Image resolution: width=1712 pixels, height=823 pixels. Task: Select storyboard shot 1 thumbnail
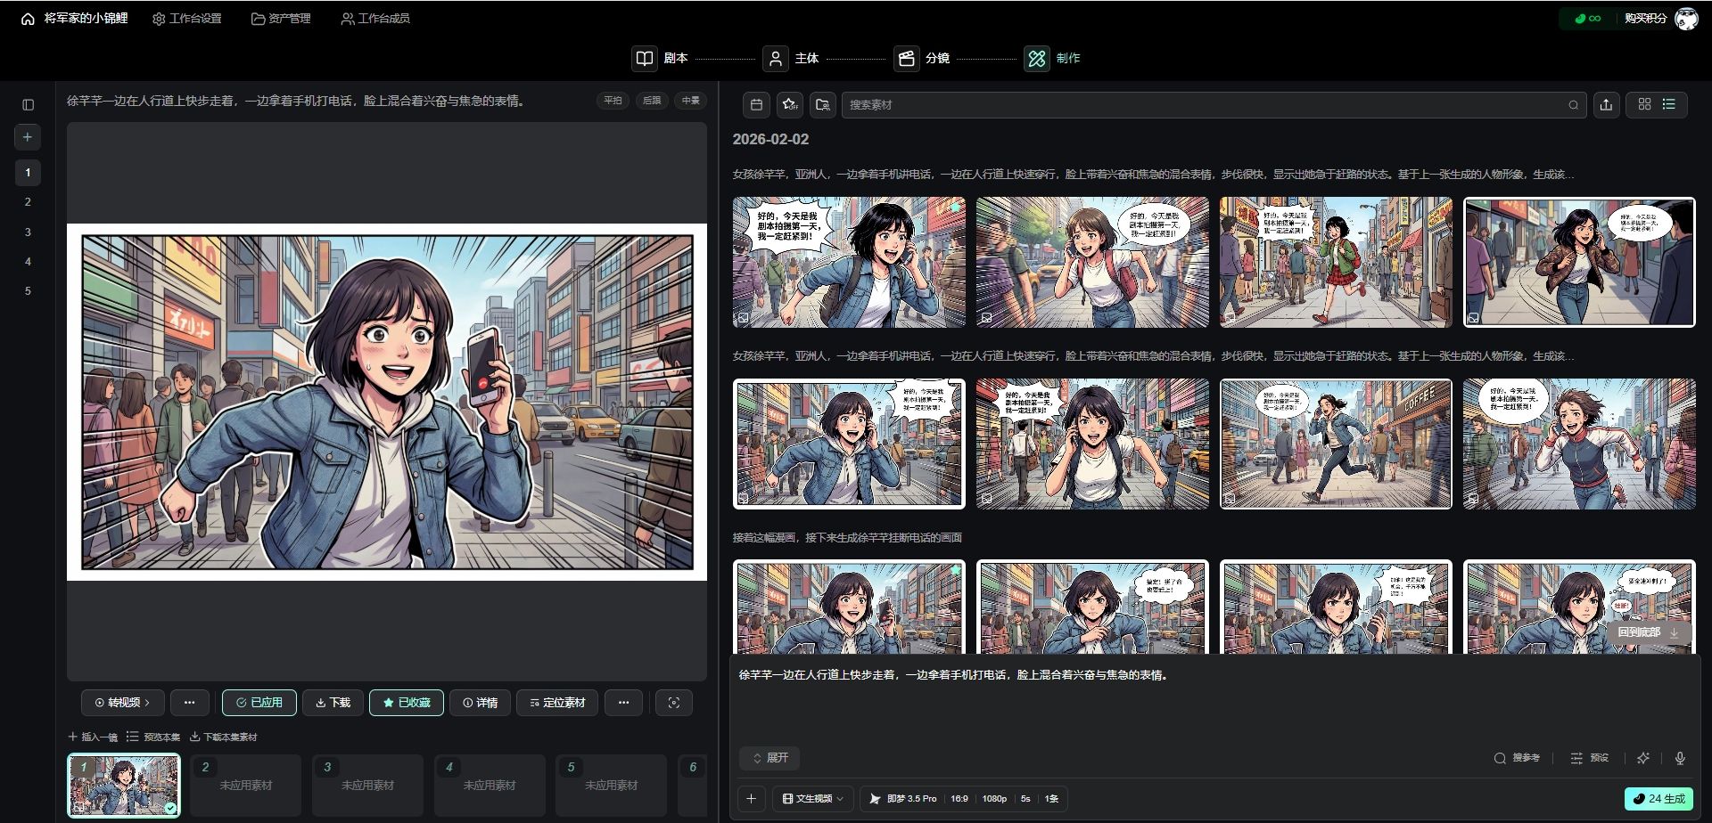(124, 786)
